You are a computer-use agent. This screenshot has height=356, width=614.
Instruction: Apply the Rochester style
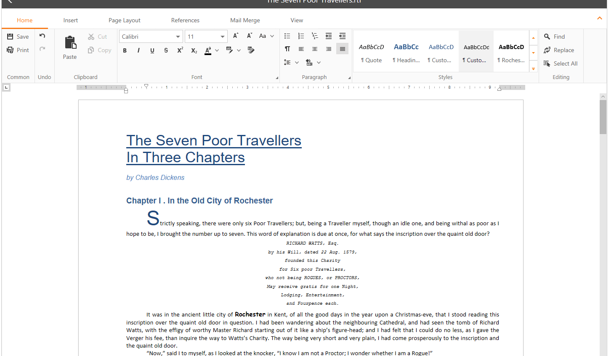coord(511,51)
